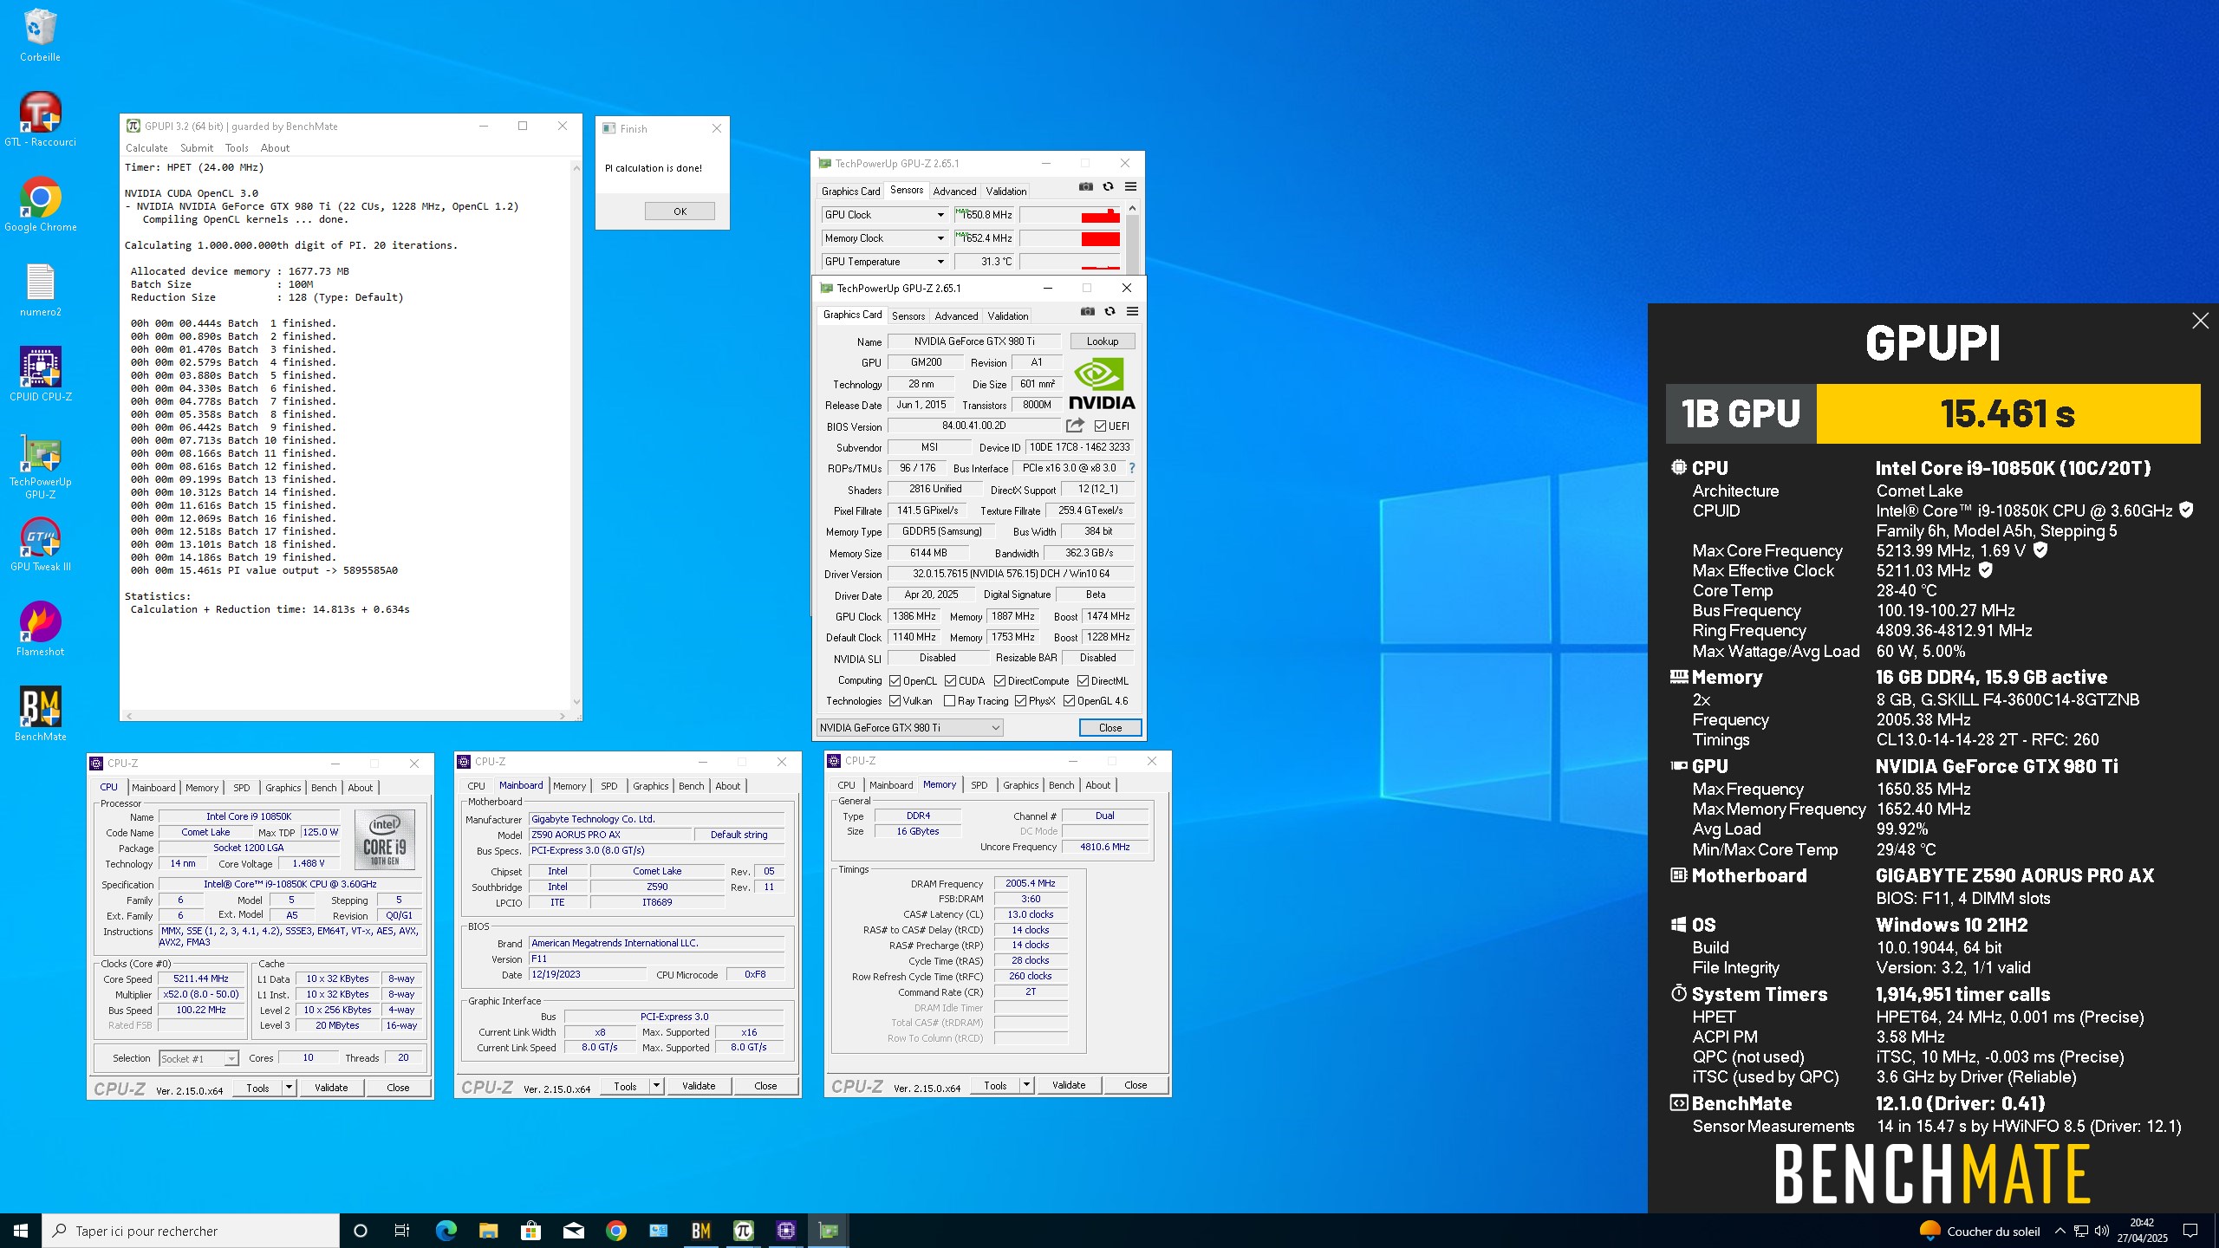
Task: Open the Tools menu in GPUPI
Action: tap(237, 148)
